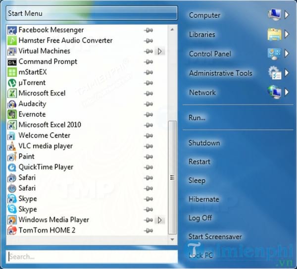
Task: Open the TomTom HOME 2 icon
Action: [12, 230]
